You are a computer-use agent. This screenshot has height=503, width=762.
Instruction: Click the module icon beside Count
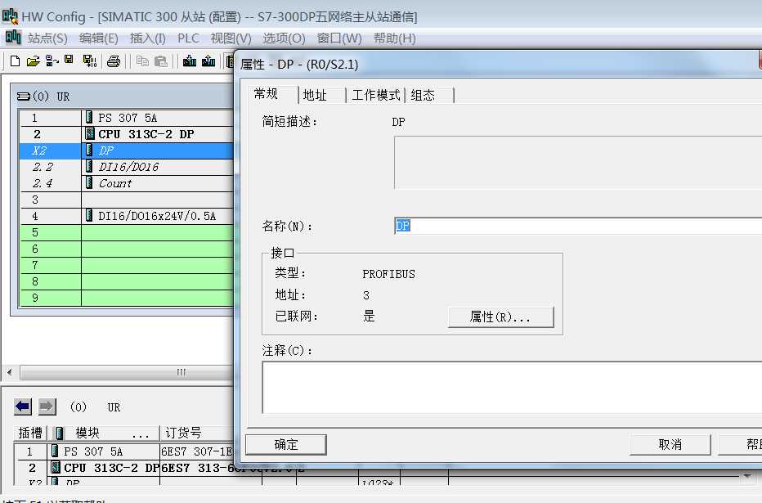pyautogui.click(x=89, y=182)
